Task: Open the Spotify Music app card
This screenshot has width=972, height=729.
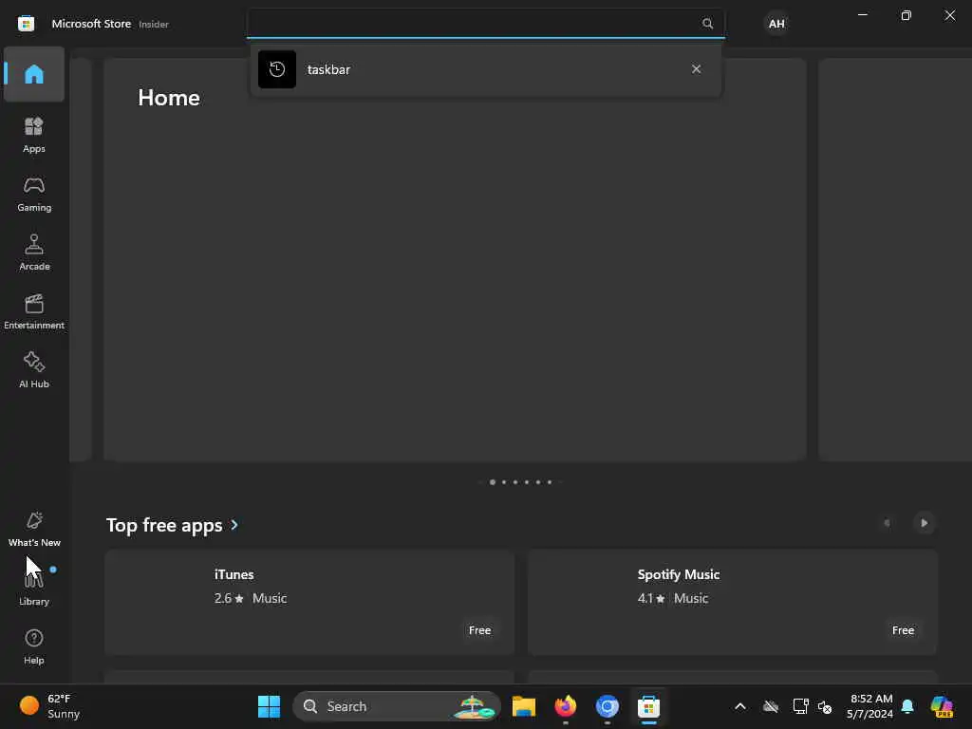Action: point(732,602)
